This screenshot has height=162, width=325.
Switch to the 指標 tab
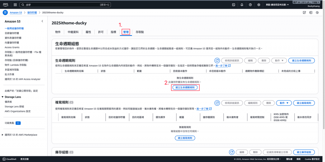tap(113, 32)
